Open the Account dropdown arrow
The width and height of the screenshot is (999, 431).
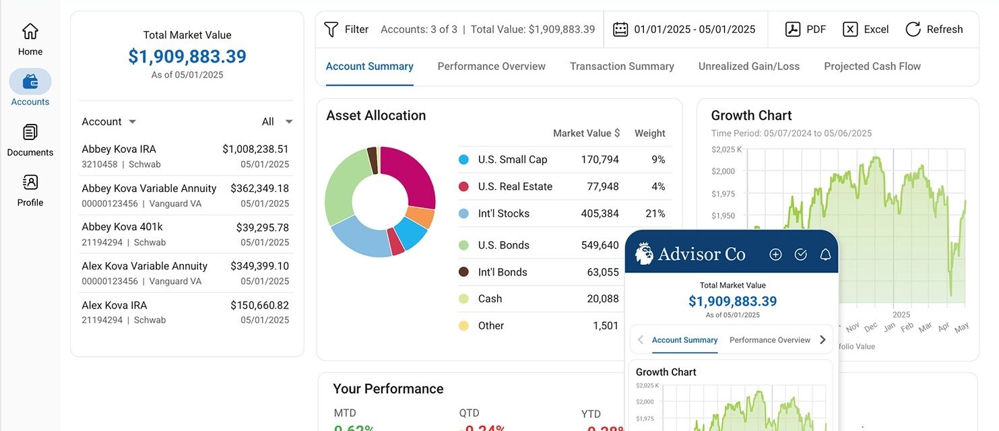132,122
